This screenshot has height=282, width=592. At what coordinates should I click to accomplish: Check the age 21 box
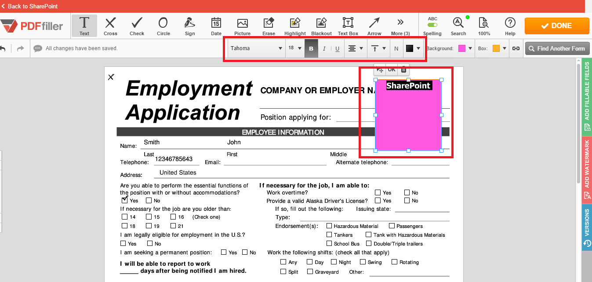point(173,226)
